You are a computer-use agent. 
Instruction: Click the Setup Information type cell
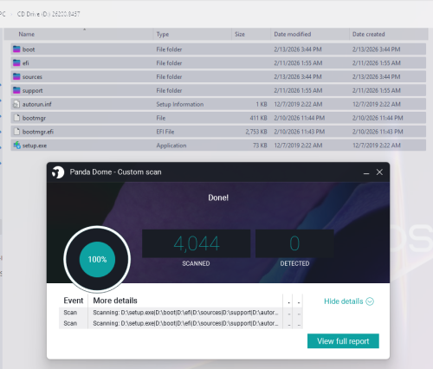(x=180, y=104)
